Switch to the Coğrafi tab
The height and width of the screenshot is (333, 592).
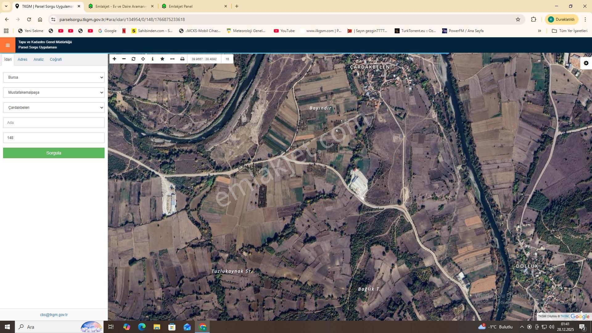(x=56, y=60)
